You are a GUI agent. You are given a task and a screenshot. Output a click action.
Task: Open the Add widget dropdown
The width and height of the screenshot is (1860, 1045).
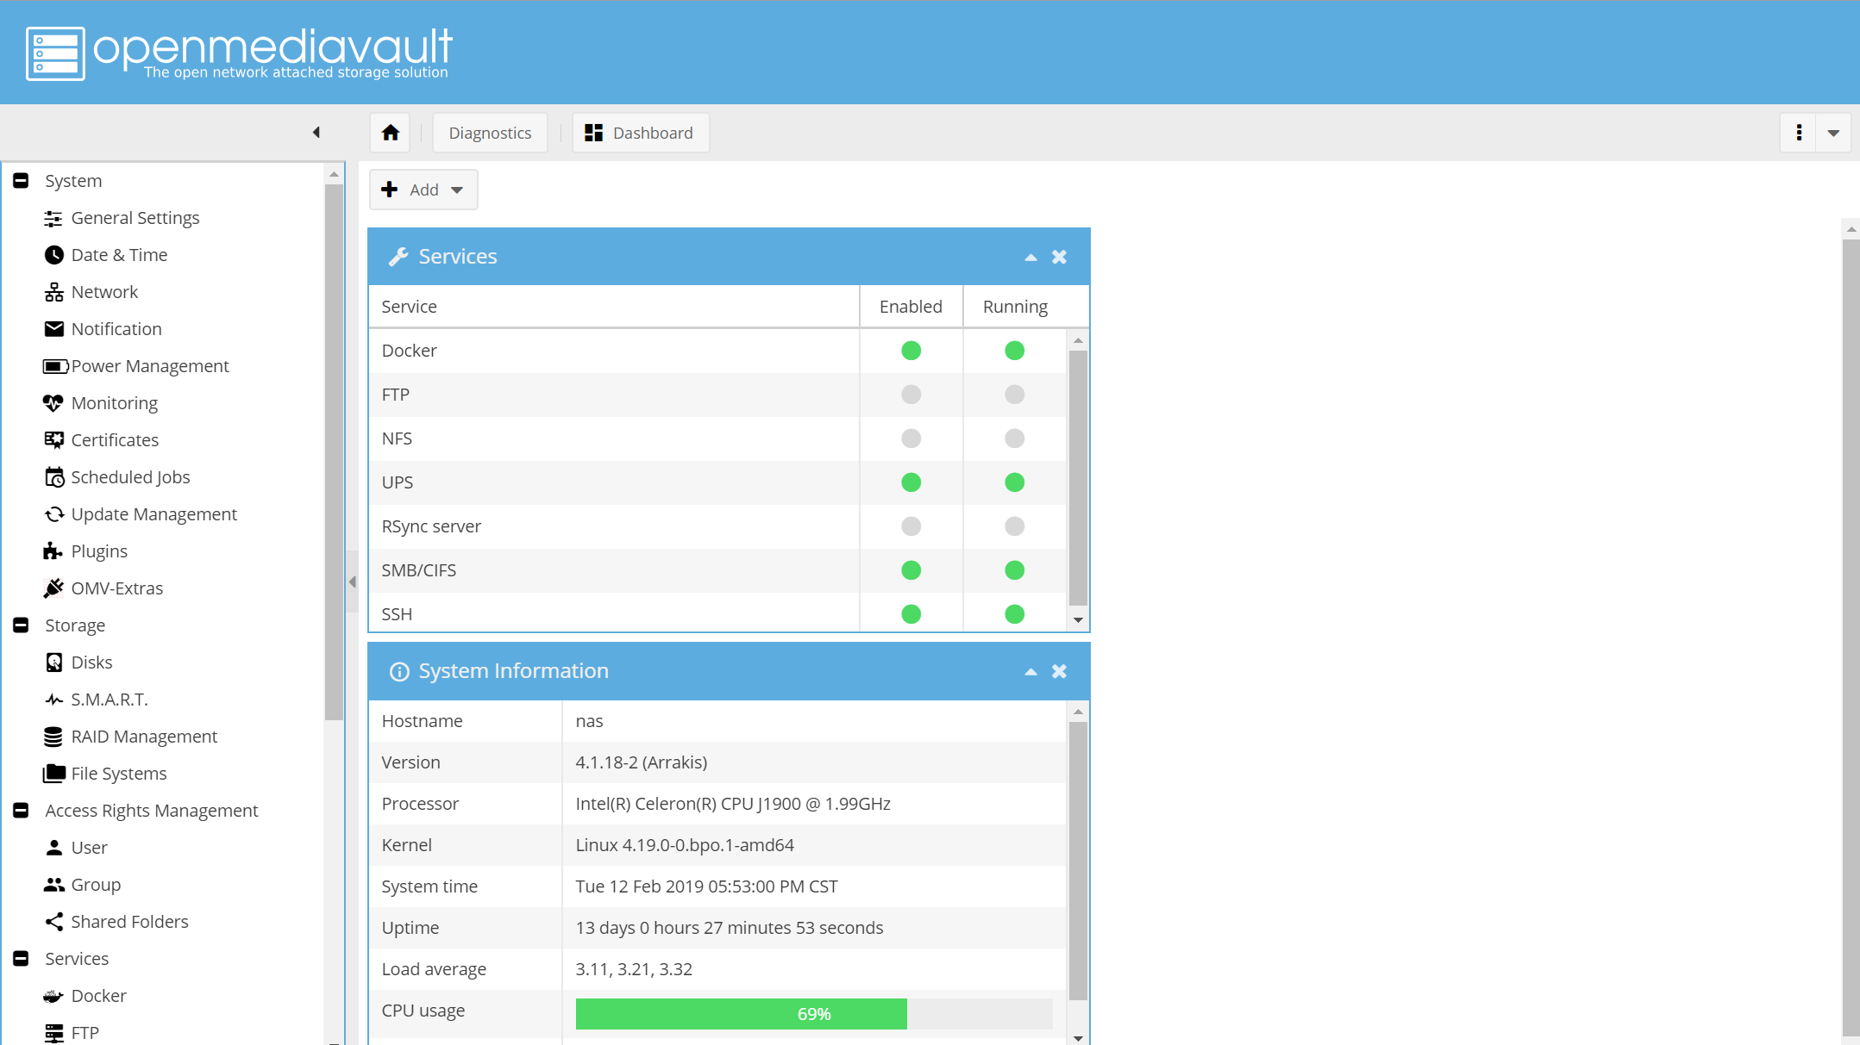[x=423, y=190]
